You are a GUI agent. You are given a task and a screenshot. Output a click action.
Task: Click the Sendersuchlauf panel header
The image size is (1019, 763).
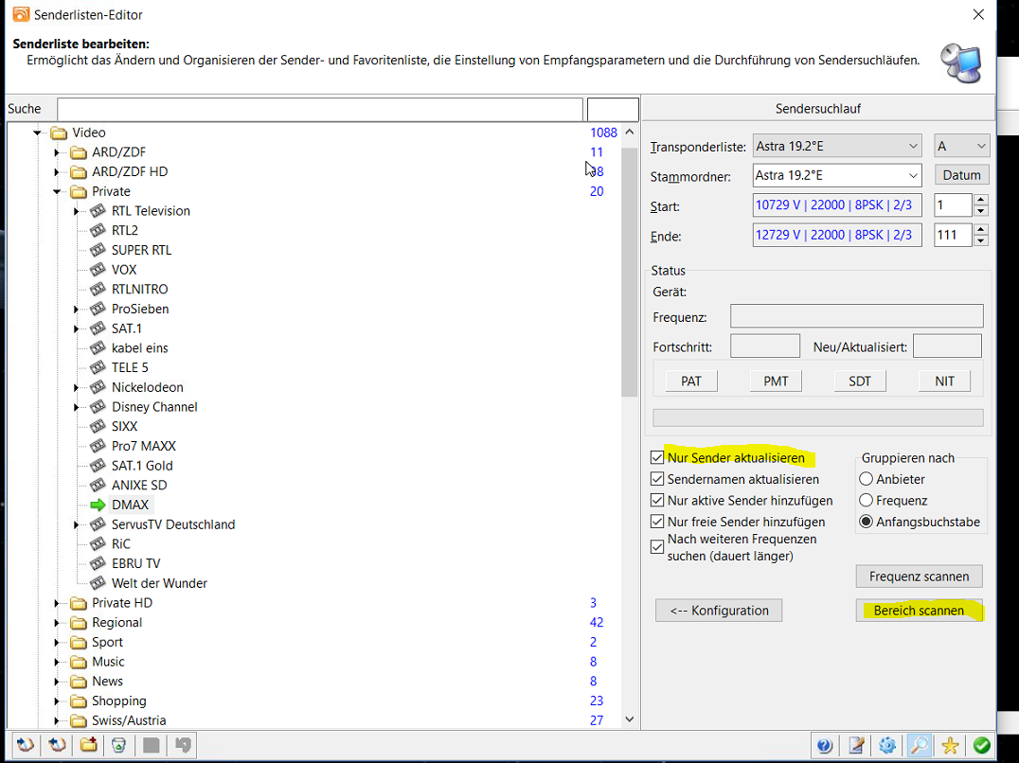tap(817, 109)
